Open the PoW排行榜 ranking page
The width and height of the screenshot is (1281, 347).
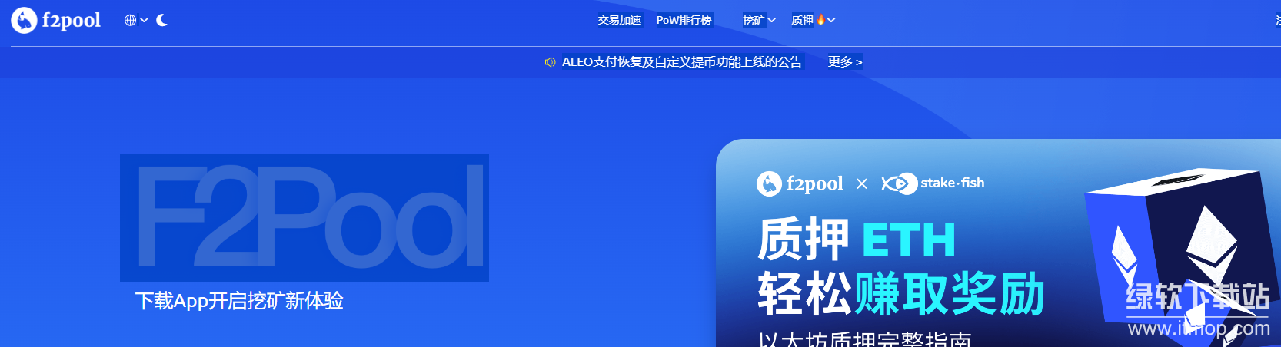coord(684,21)
